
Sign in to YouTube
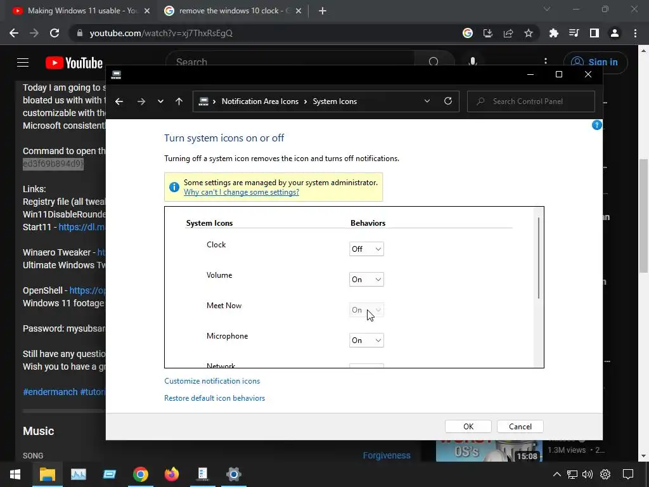point(596,62)
